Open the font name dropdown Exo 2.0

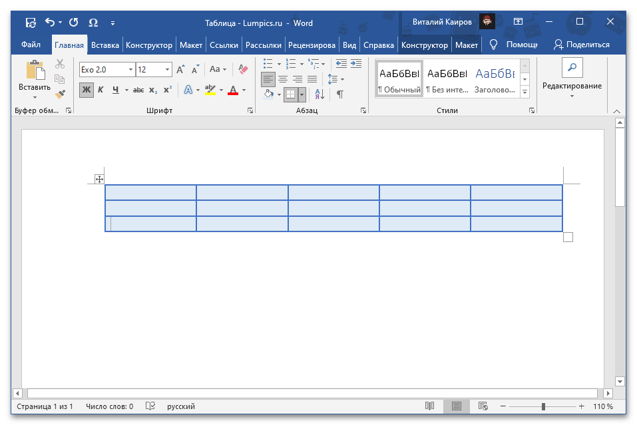coord(130,69)
